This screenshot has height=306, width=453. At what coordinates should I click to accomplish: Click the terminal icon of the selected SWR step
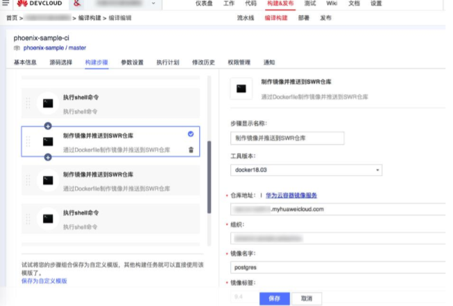coord(48,142)
